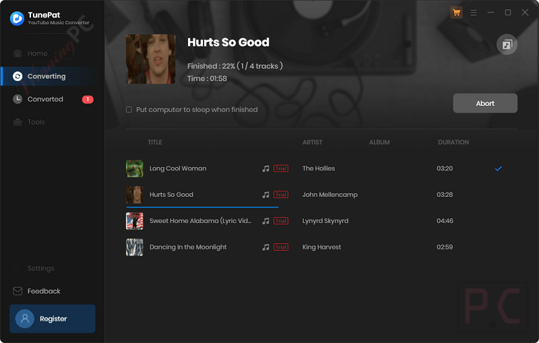The image size is (539, 343).
Task: Click the music note icon for Dancing in the Moonlight
Action: (x=265, y=247)
